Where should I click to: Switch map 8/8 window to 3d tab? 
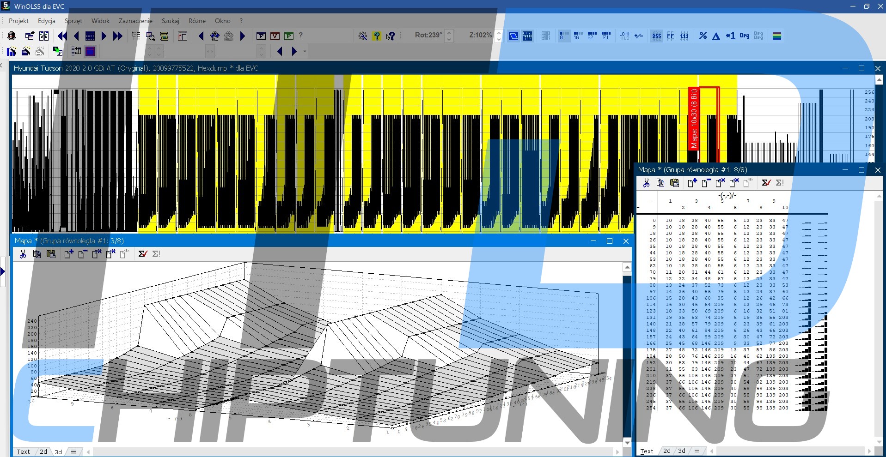point(682,451)
